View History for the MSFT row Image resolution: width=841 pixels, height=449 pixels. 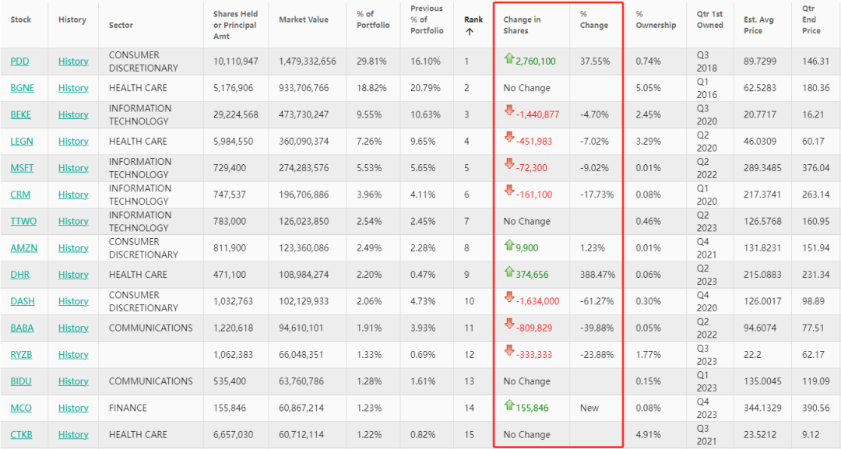pos(73,168)
